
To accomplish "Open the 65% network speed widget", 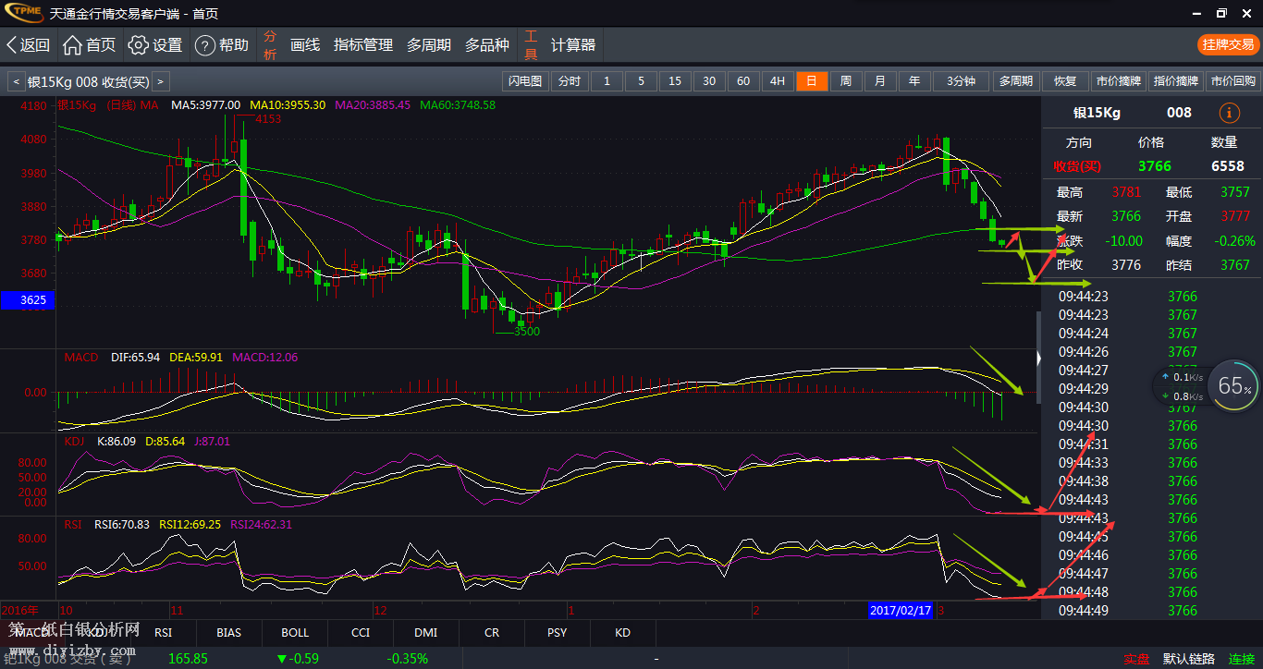I will pos(1235,385).
